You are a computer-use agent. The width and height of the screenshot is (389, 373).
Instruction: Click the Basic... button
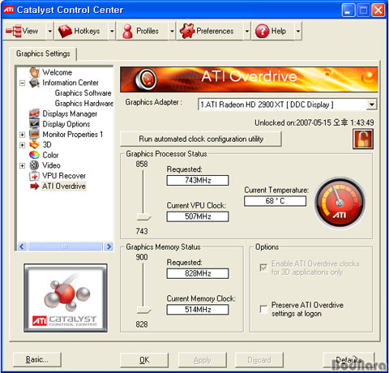tap(37, 359)
